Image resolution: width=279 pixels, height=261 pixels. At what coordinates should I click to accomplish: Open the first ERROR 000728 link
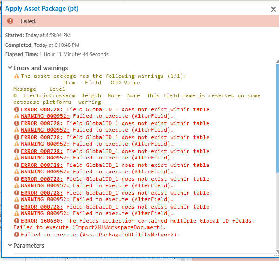coord(42,109)
